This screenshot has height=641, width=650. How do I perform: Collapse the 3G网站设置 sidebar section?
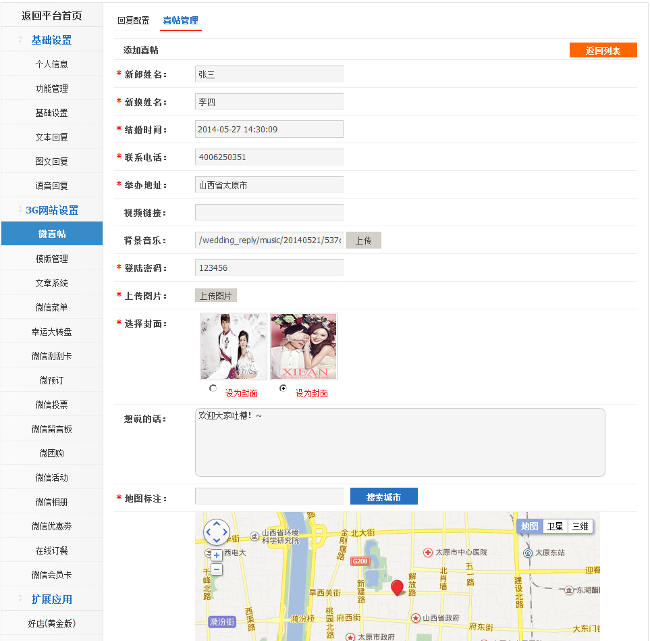tap(52, 210)
